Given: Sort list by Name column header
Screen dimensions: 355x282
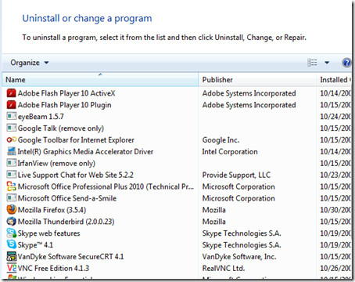Looking at the screenshot, I should click(100, 80).
